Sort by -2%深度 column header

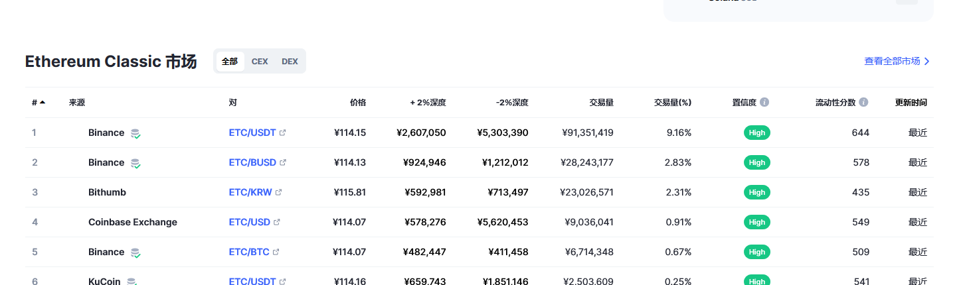512,103
